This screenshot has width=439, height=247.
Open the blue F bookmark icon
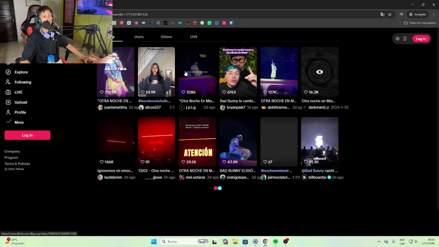coord(232,23)
